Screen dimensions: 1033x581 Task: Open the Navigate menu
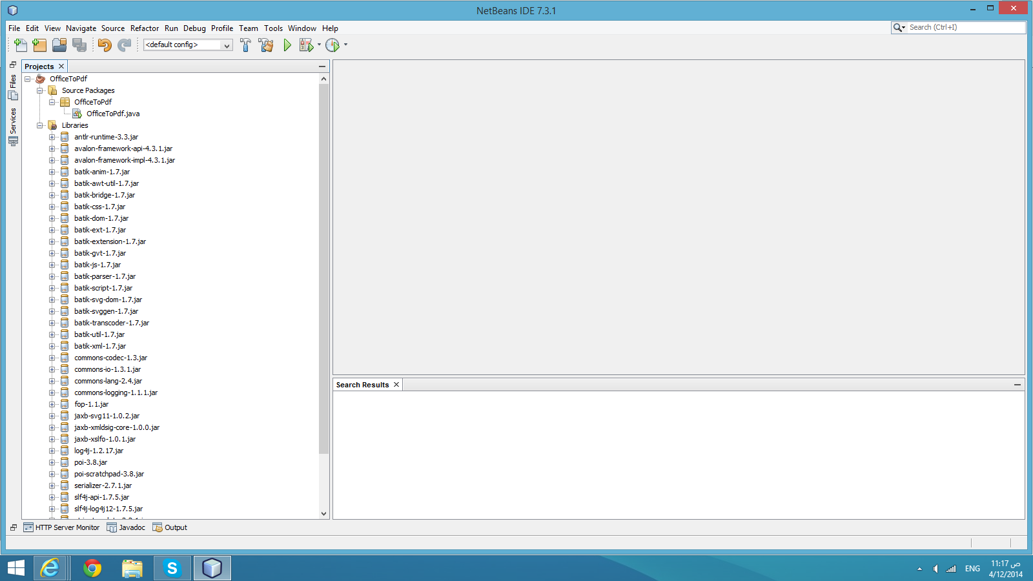pyautogui.click(x=81, y=28)
